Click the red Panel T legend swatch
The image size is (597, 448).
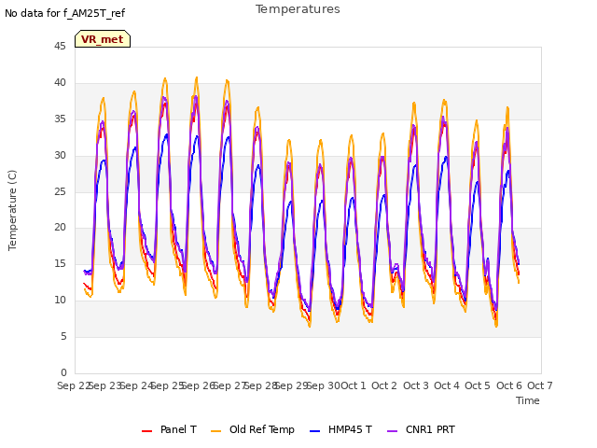(147, 431)
